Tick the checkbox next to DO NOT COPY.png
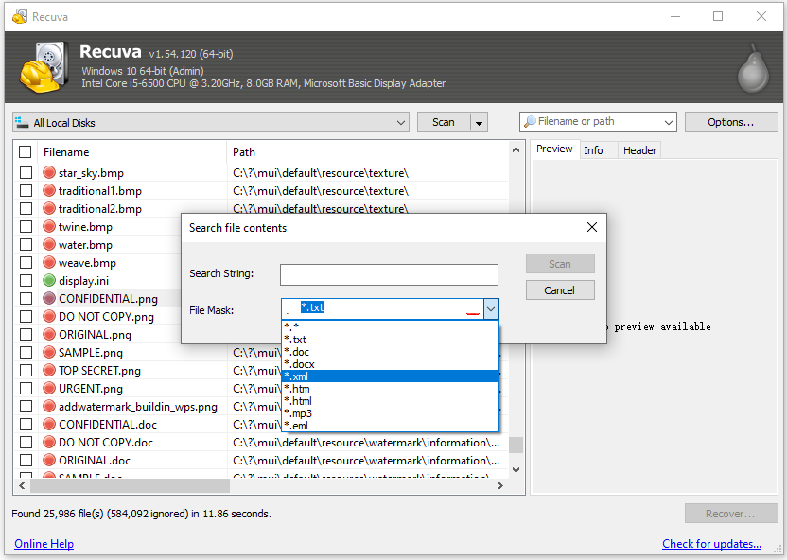 tap(26, 317)
